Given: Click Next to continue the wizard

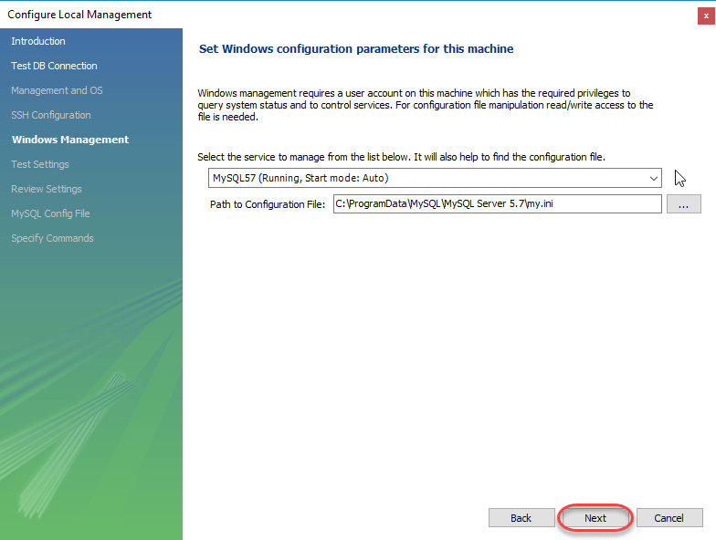Looking at the screenshot, I should tap(595, 518).
